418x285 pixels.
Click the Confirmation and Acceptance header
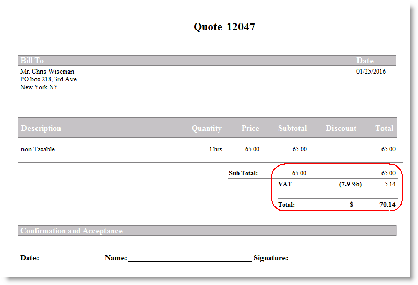tap(71, 231)
